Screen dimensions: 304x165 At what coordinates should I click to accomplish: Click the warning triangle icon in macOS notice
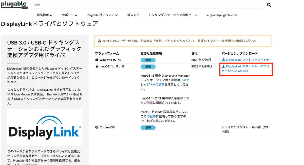click(x=100, y=41)
